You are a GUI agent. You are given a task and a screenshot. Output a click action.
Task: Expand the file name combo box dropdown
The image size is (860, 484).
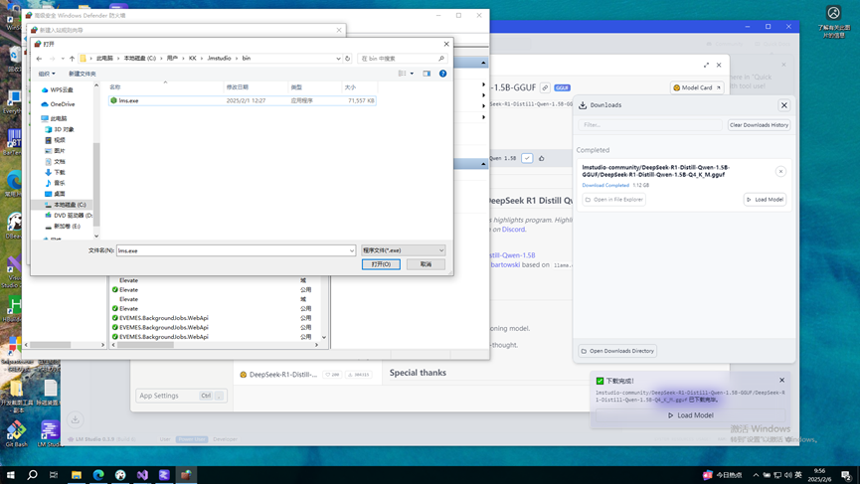[x=352, y=250]
